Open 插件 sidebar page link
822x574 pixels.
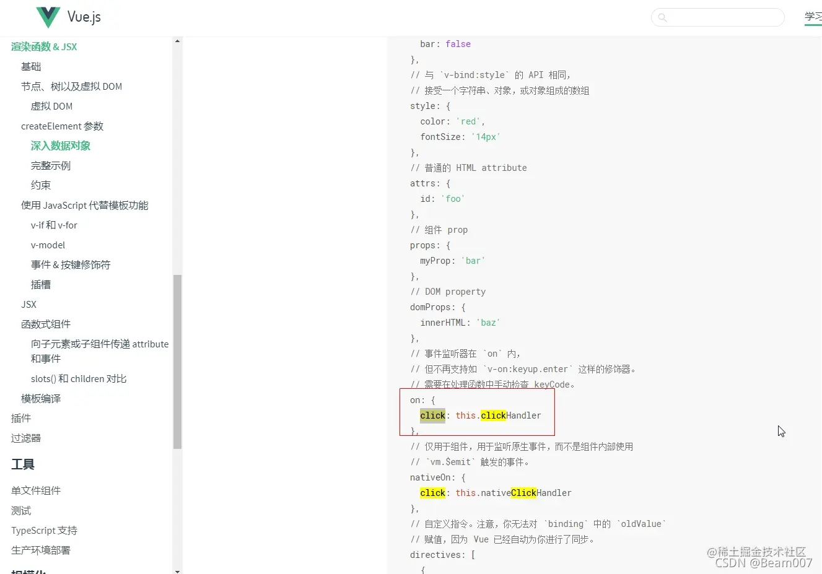(x=21, y=418)
